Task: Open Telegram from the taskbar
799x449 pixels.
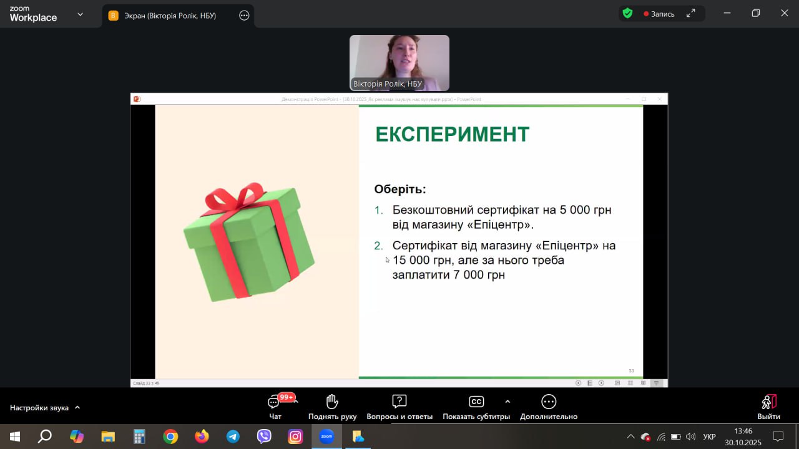Action: [233, 437]
